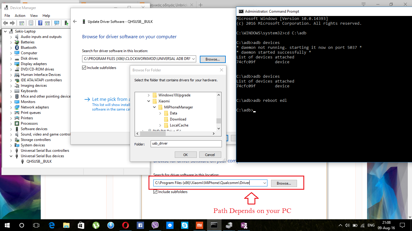412x231 pixels.
Task: Click OK in Browse For Folder dialog
Action: tap(185, 155)
